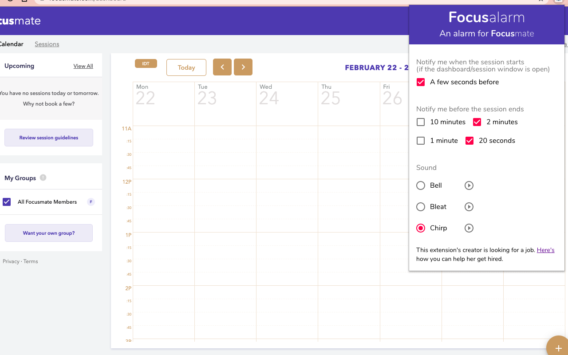Uncheck All Focusmate Members group

pos(7,202)
